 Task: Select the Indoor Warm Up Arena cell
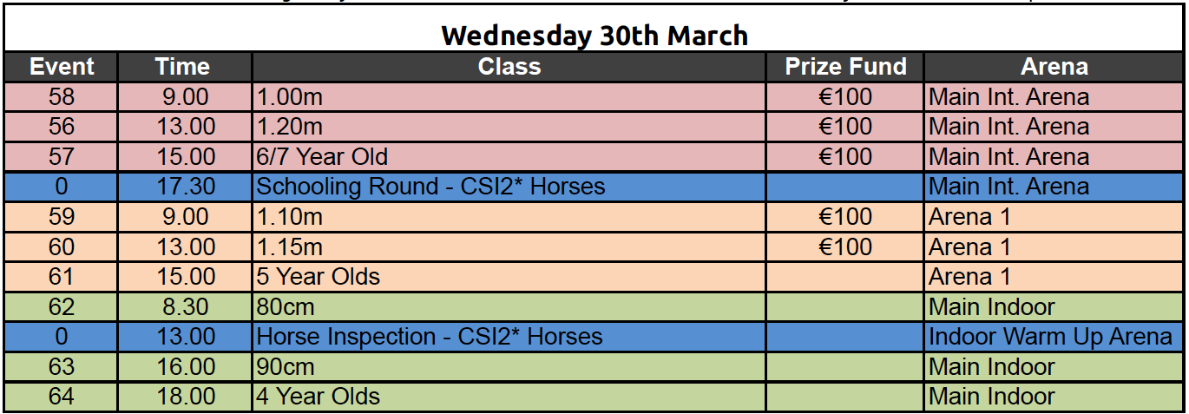coord(1054,337)
